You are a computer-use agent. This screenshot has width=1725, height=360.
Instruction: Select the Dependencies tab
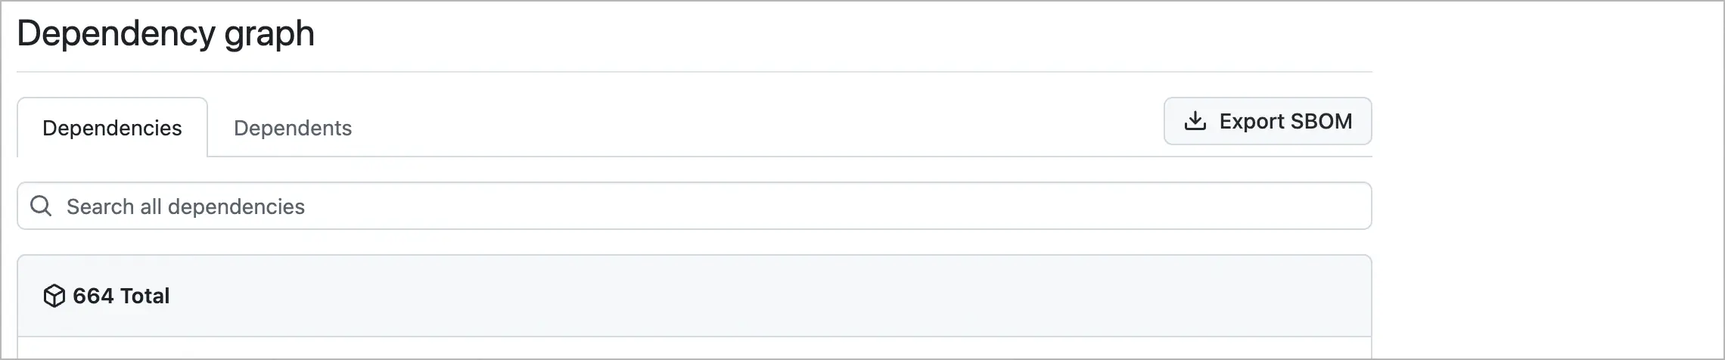tap(112, 128)
